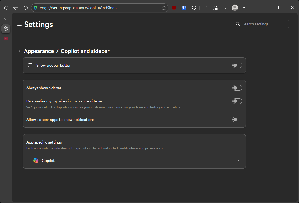The height and width of the screenshot is (203, 299).
Task: Expand the Copilot app settings chevron
Action: point(238,161)
